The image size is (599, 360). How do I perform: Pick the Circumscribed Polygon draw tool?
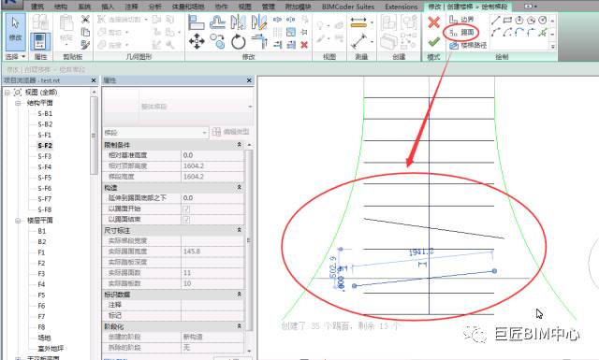coord(531,21)
